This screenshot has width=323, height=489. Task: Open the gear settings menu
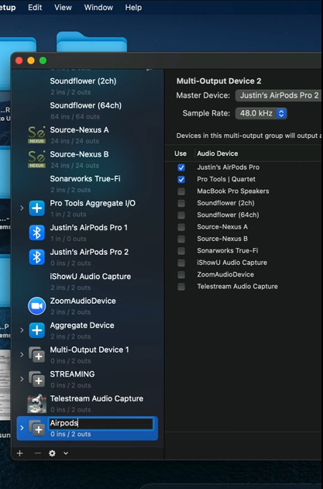tap(52, 453)
